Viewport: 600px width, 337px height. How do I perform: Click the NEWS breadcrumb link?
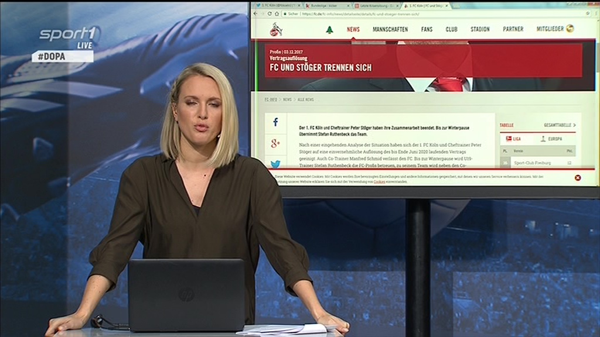[x=287, y=99]
